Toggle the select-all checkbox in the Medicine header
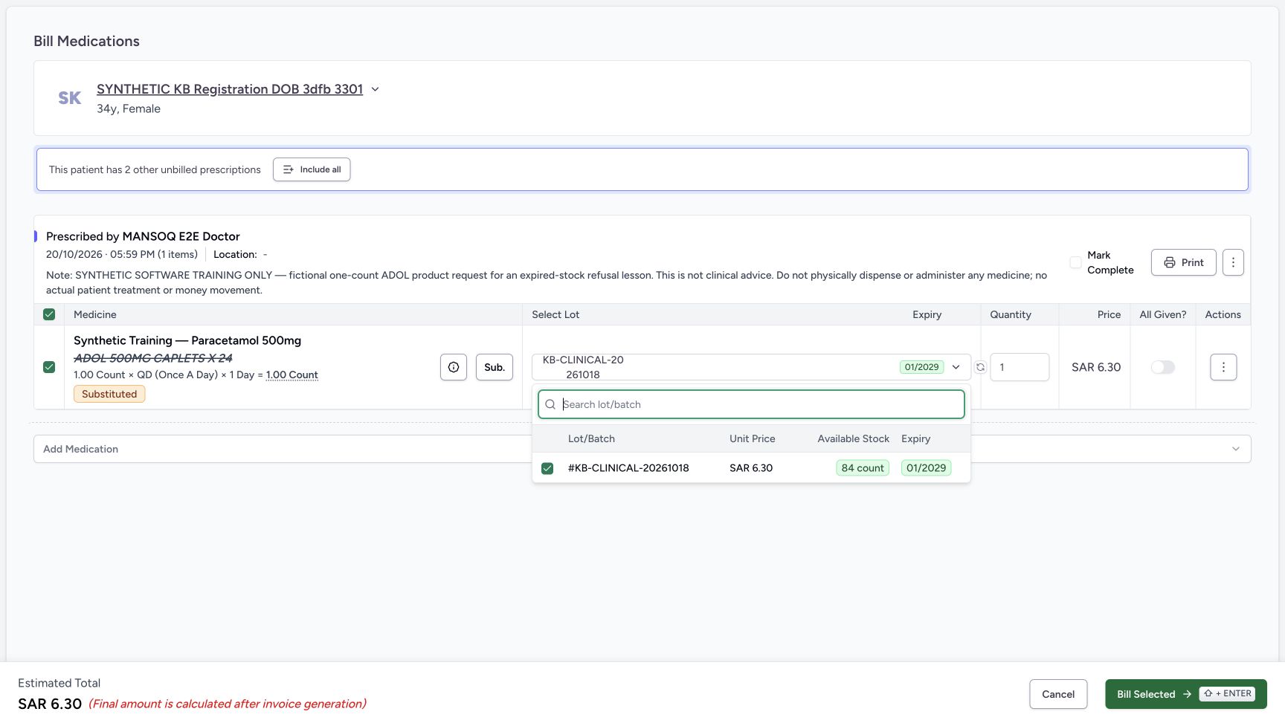Screen dimensions: 1285x726 [x=49, y=314]
